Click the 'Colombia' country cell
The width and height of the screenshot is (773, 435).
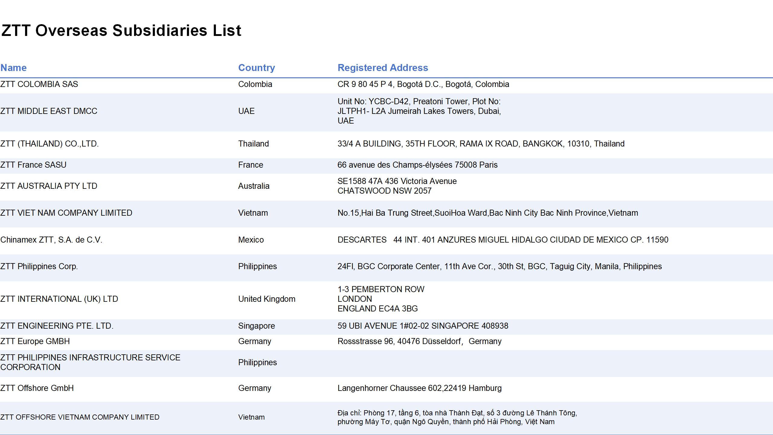(255, 84)
